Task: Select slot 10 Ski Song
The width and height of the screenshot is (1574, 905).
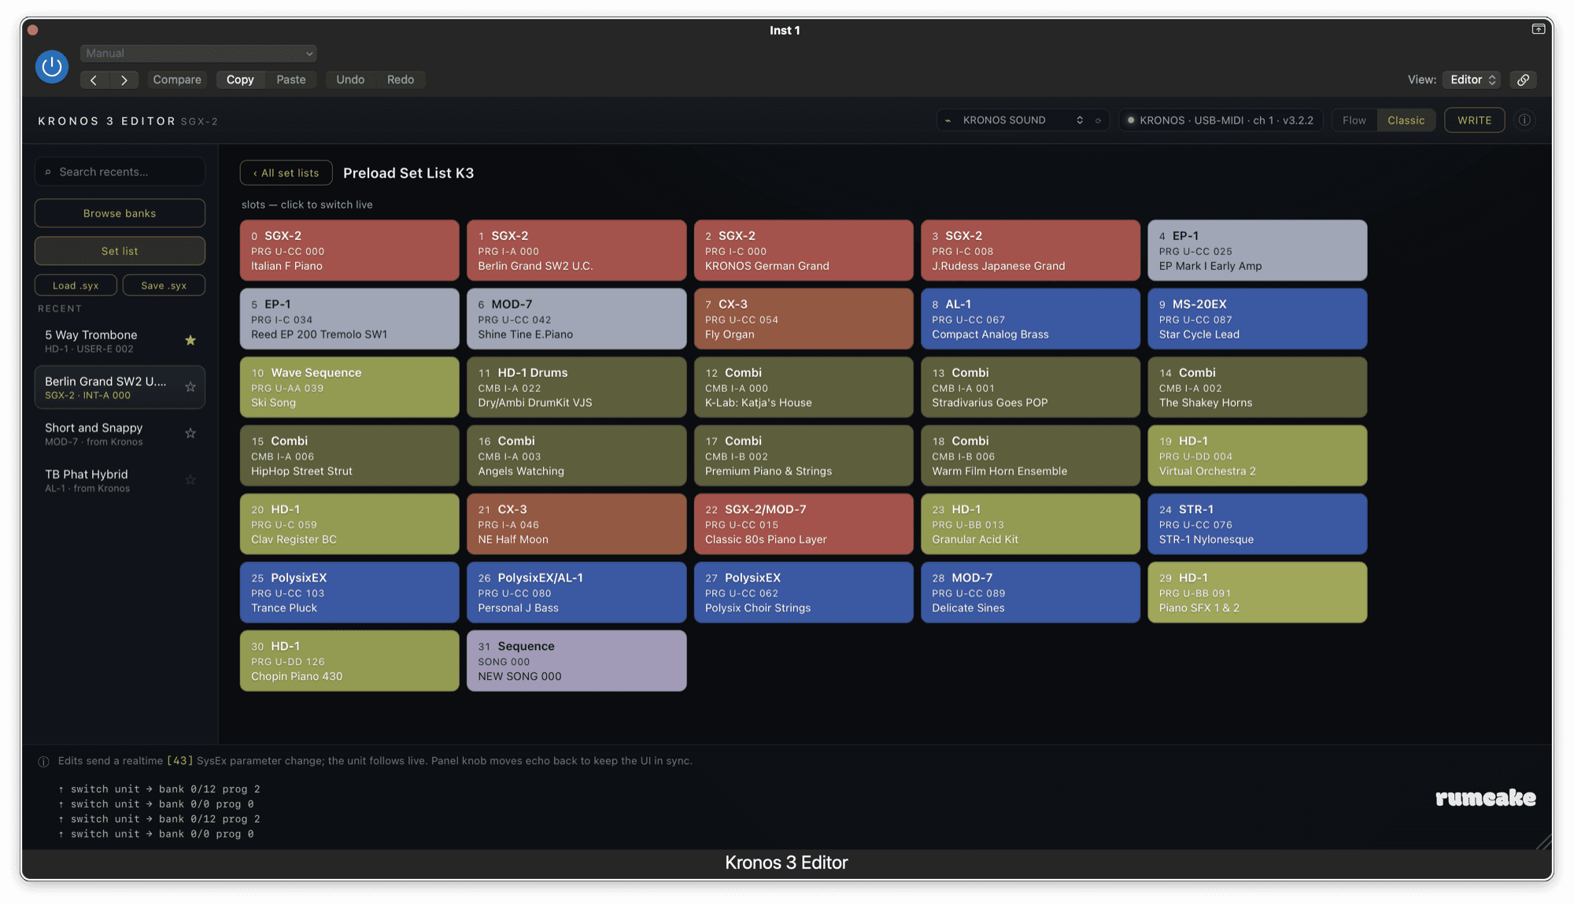Action: pos(349,387)
